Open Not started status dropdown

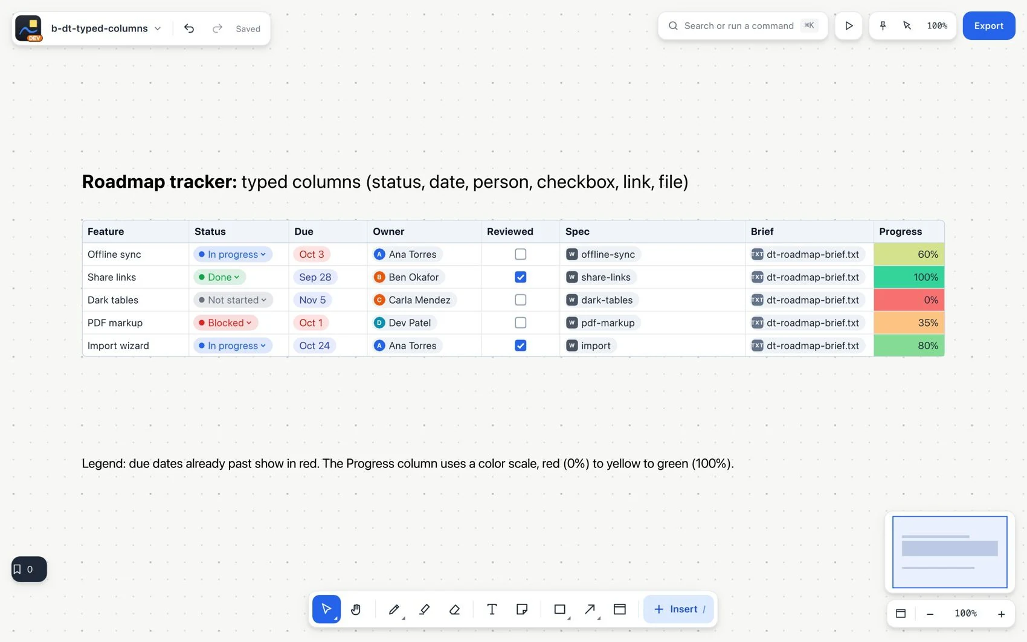pos(233,300)
